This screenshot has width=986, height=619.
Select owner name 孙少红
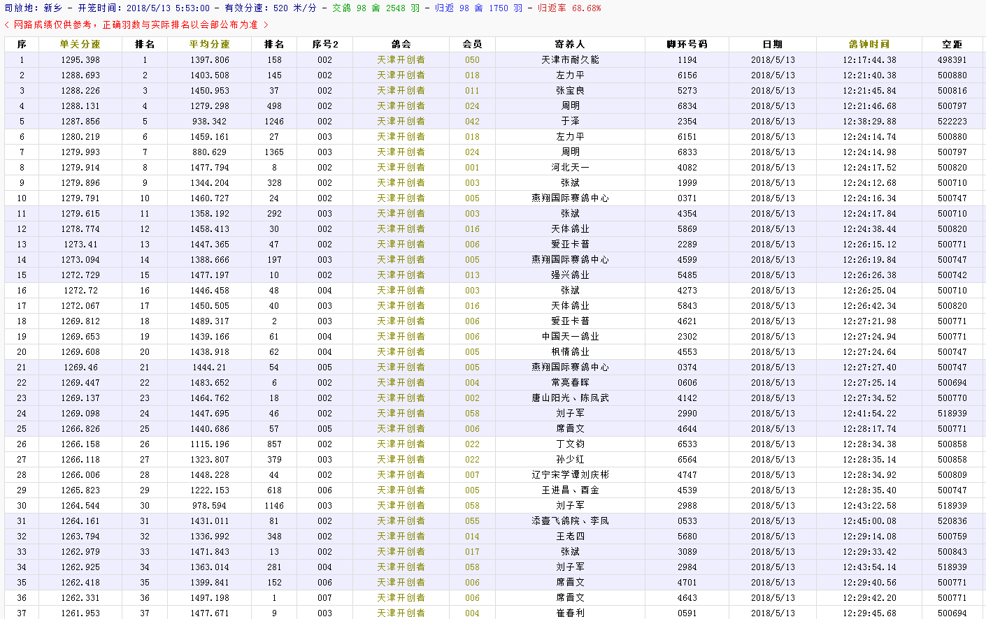[570, 460]
